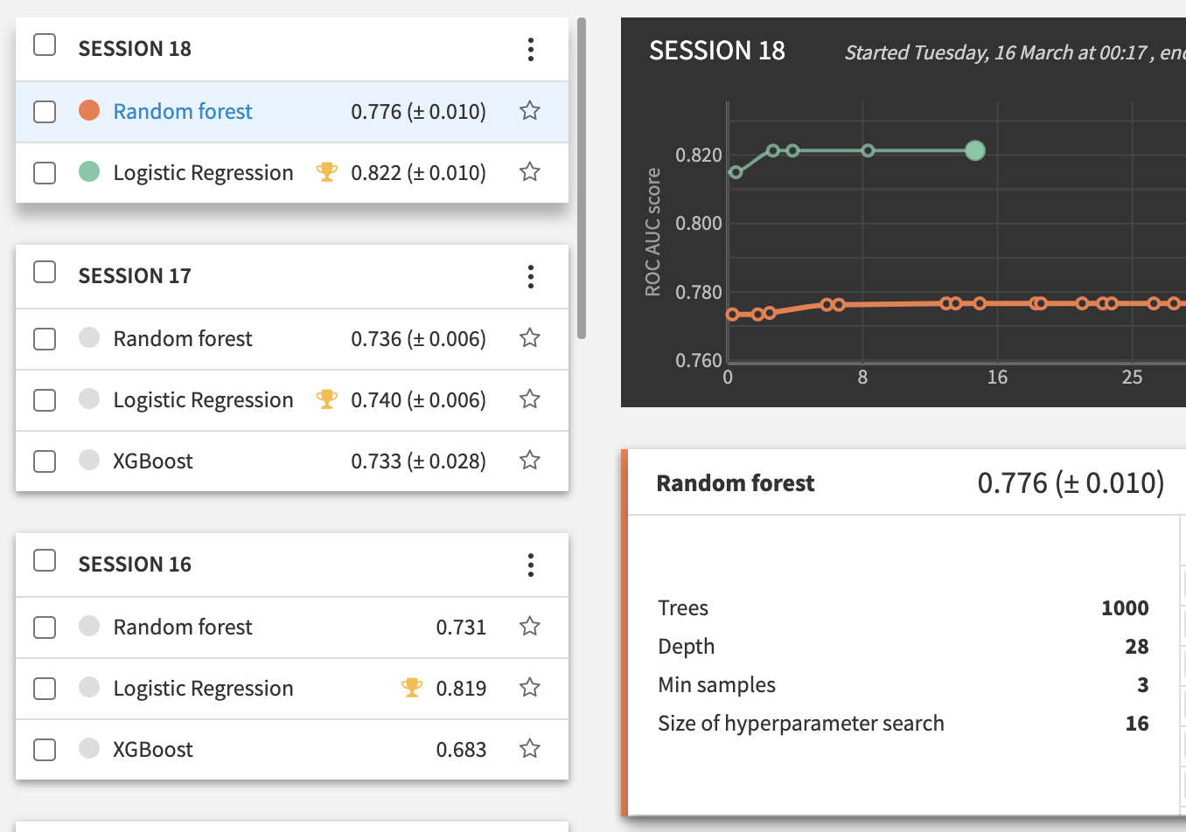Check the Session 16 XGBoost checkbox

pyautogui.click(x=45, y=750)
